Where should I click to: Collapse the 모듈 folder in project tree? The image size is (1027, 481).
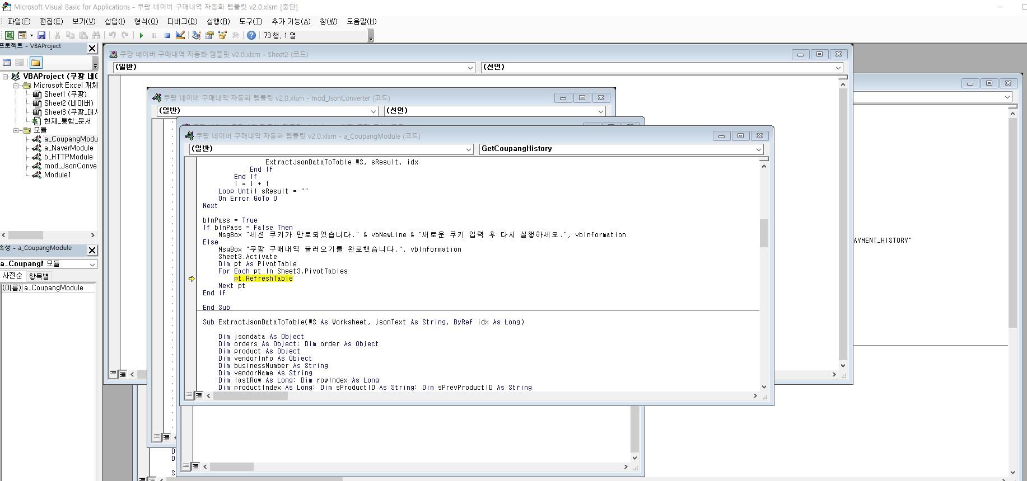(x=16, y=130)
